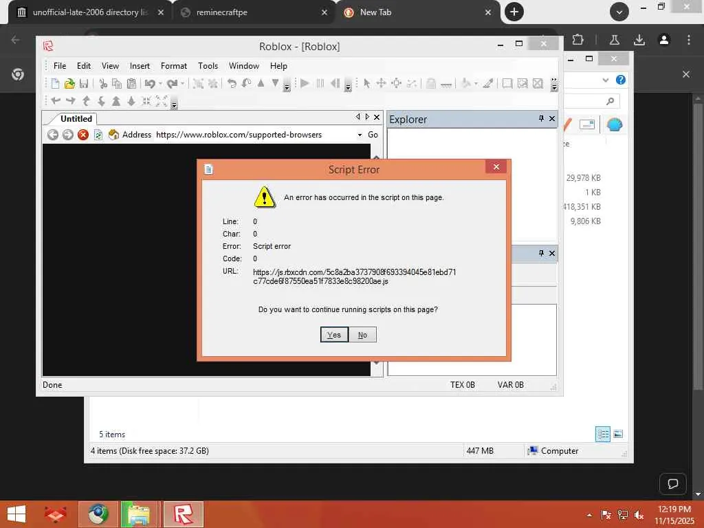The width and height of the screenshot is (704, 528).
Task: Open the Insert menu
Action: [x=140, y=66]
